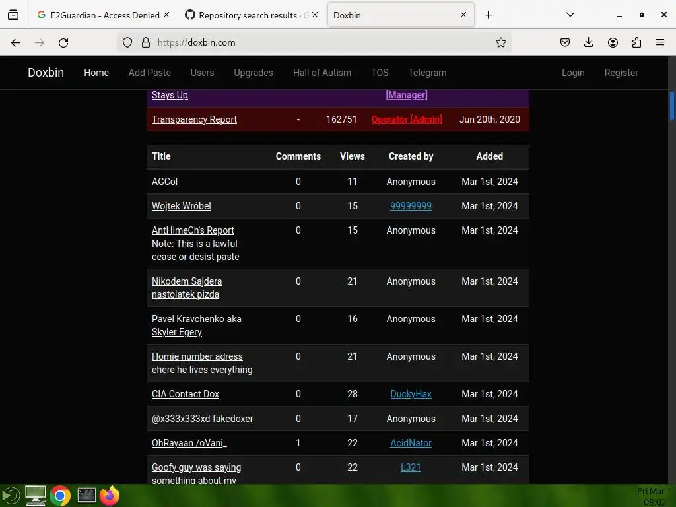Open the hamburger application menu

pos(660,42)
